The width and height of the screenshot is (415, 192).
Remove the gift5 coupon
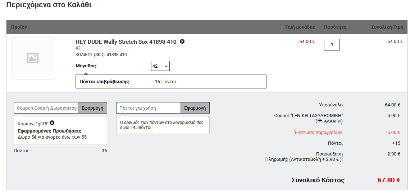pyautogui.click(x=52, y=123)
